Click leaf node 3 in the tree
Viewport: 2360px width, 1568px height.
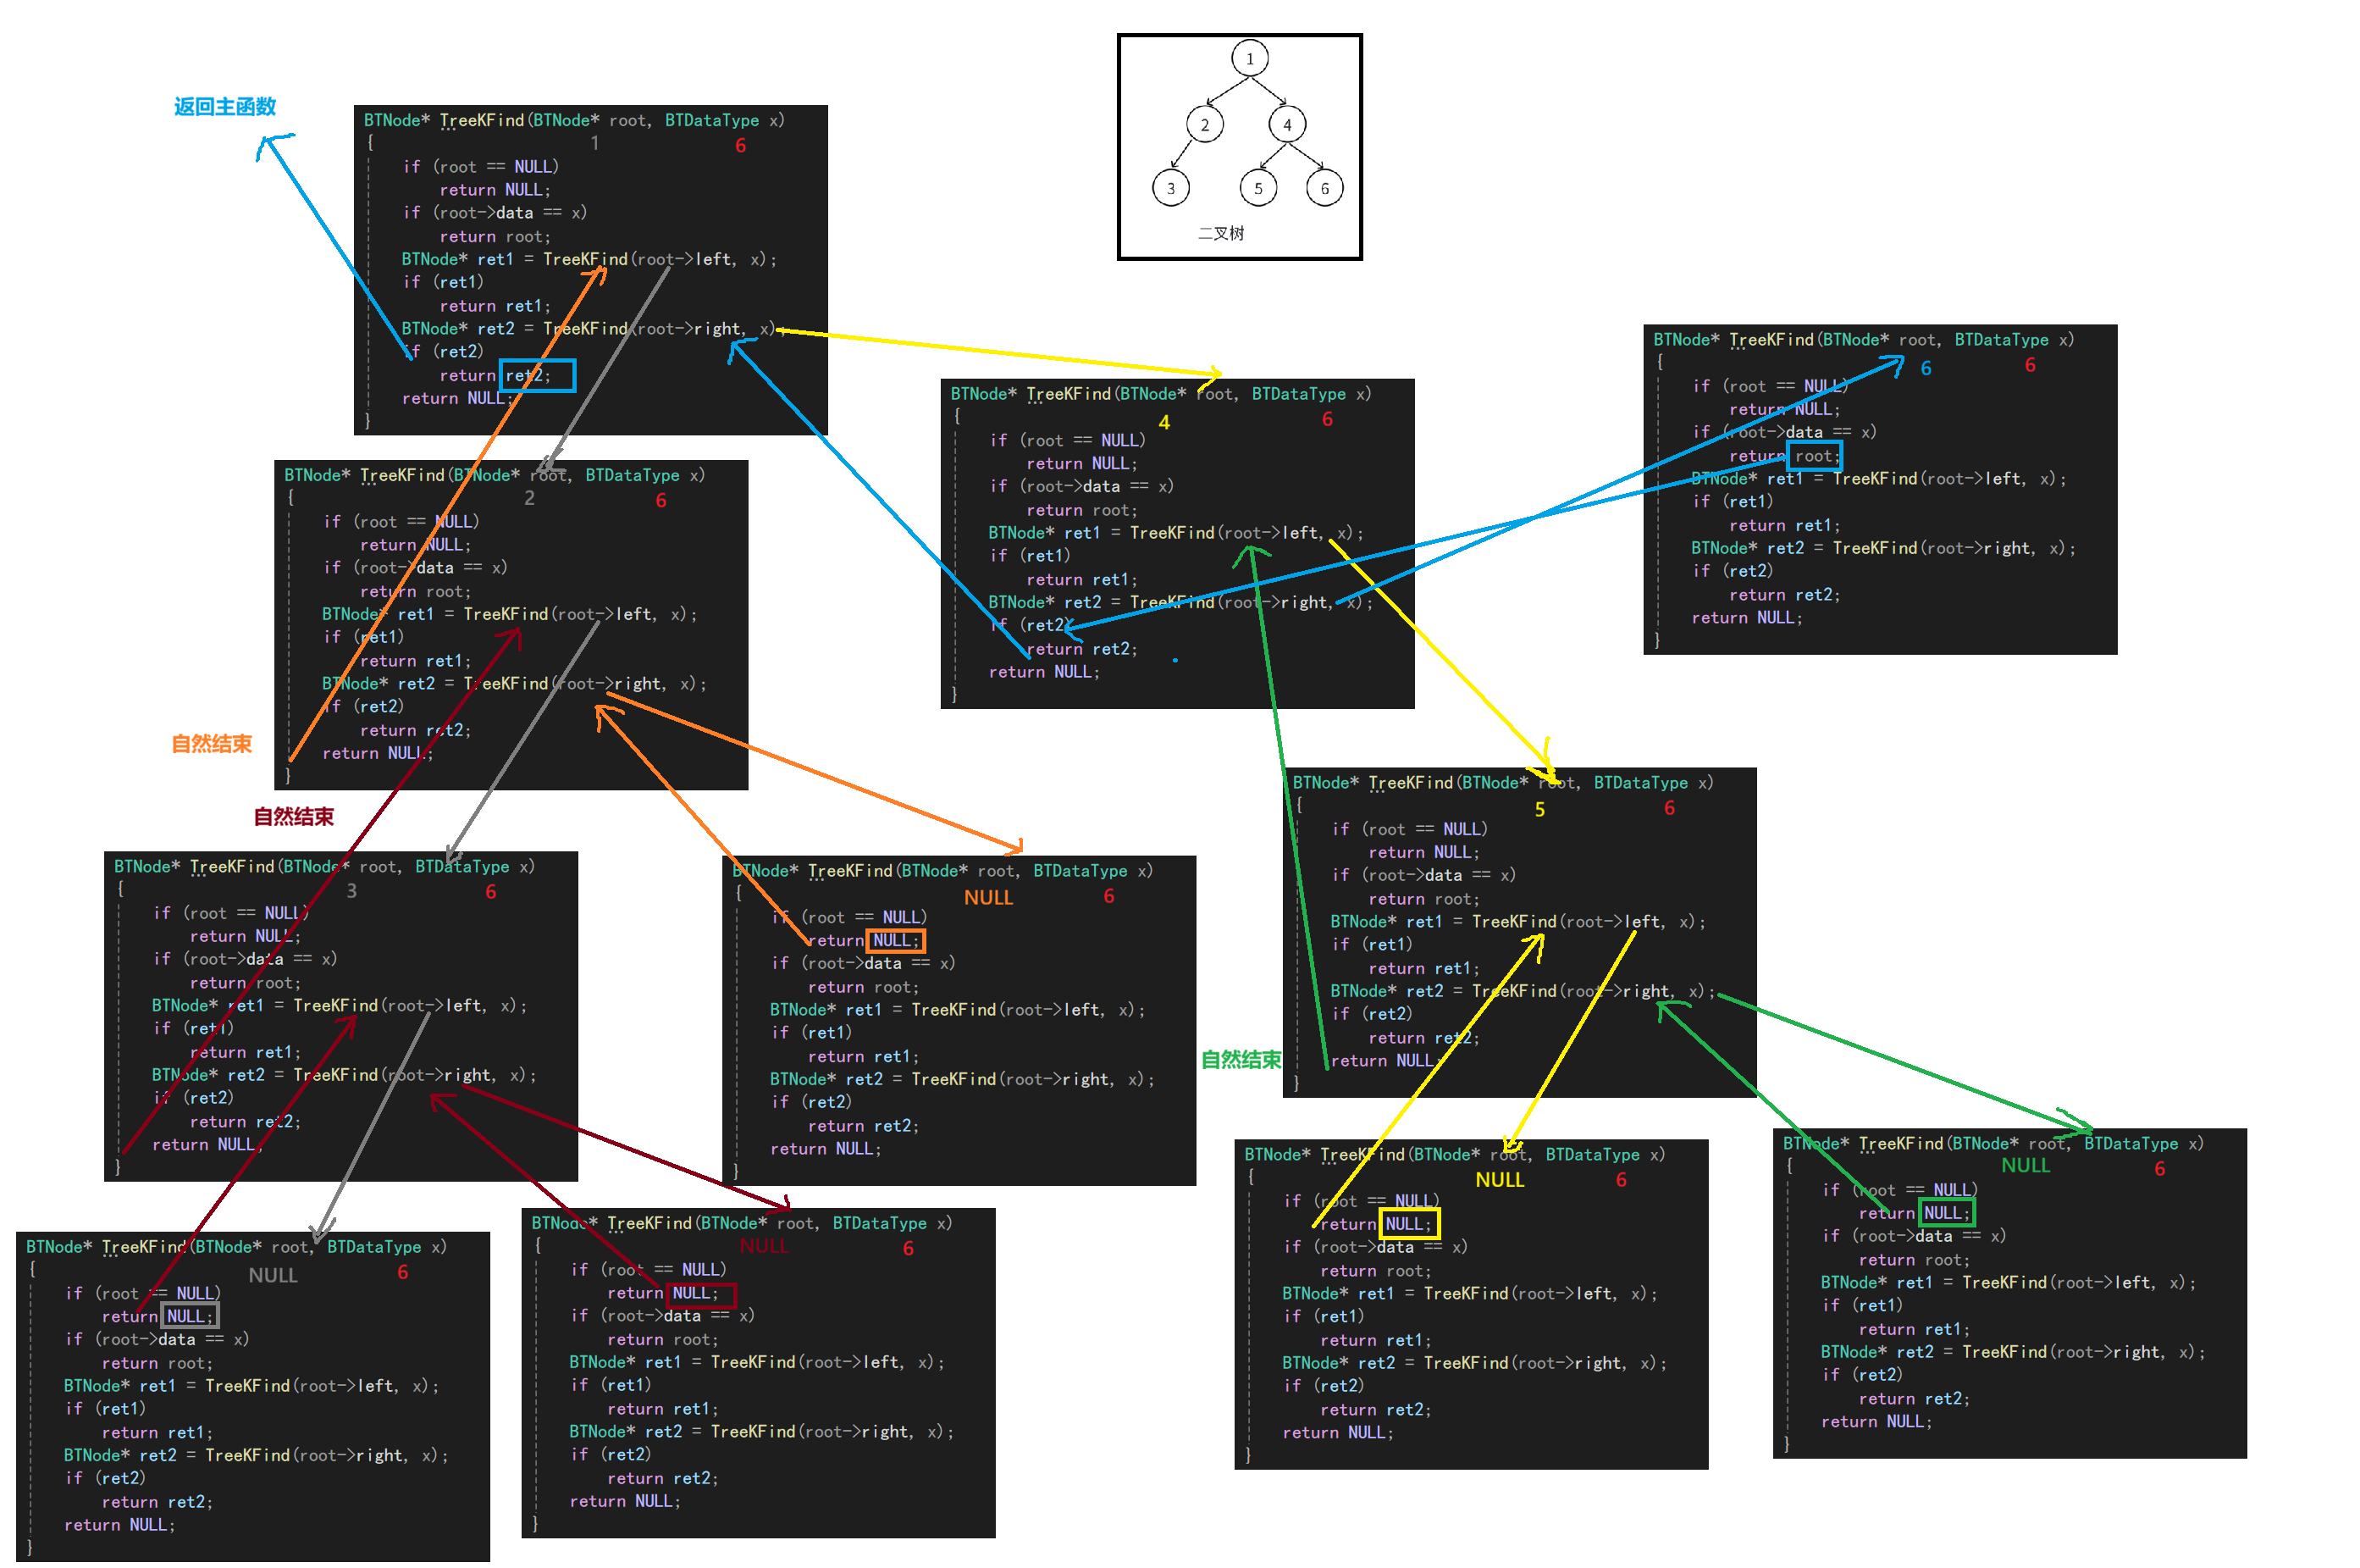pos(1170,188)
